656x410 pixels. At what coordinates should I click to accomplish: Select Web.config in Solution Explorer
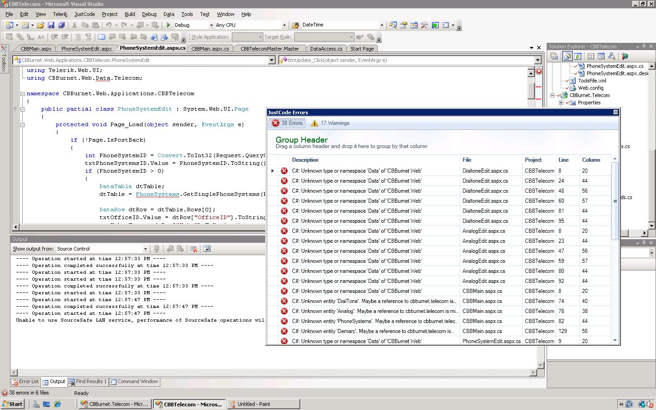[x=590, y=88]
